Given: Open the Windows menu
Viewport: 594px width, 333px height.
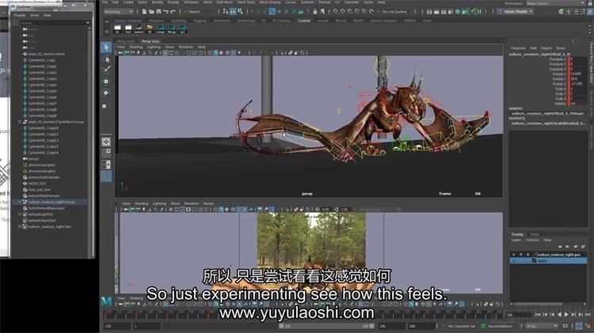Looking at the screenshot, I should (191, 2).
